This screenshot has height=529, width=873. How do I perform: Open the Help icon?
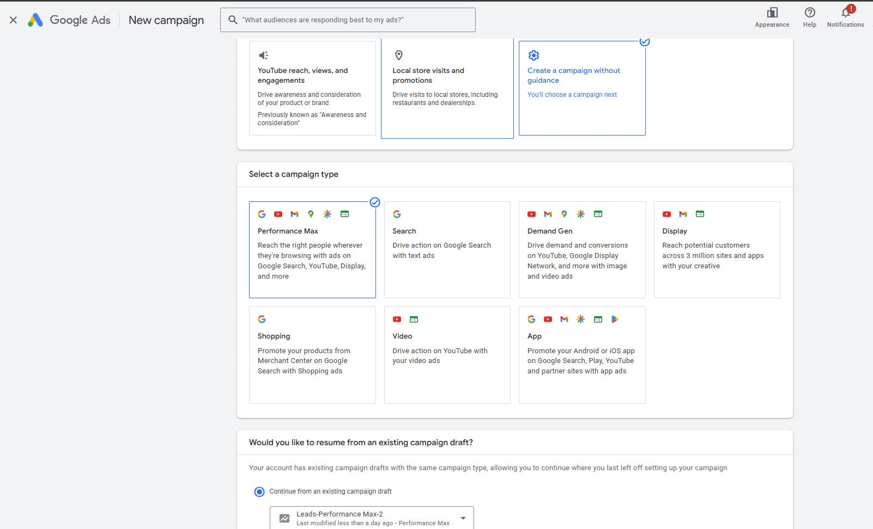click(810, 13)
